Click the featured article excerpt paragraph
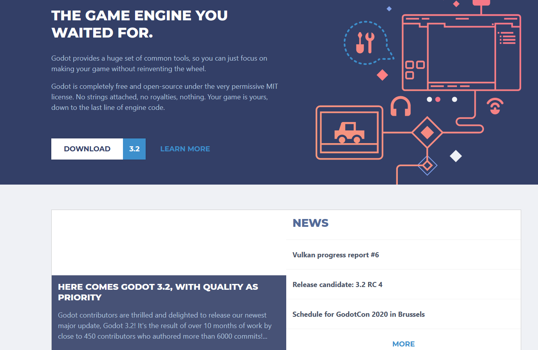The height and width of the screenshot is (350, 538). (x=164, y=326)
